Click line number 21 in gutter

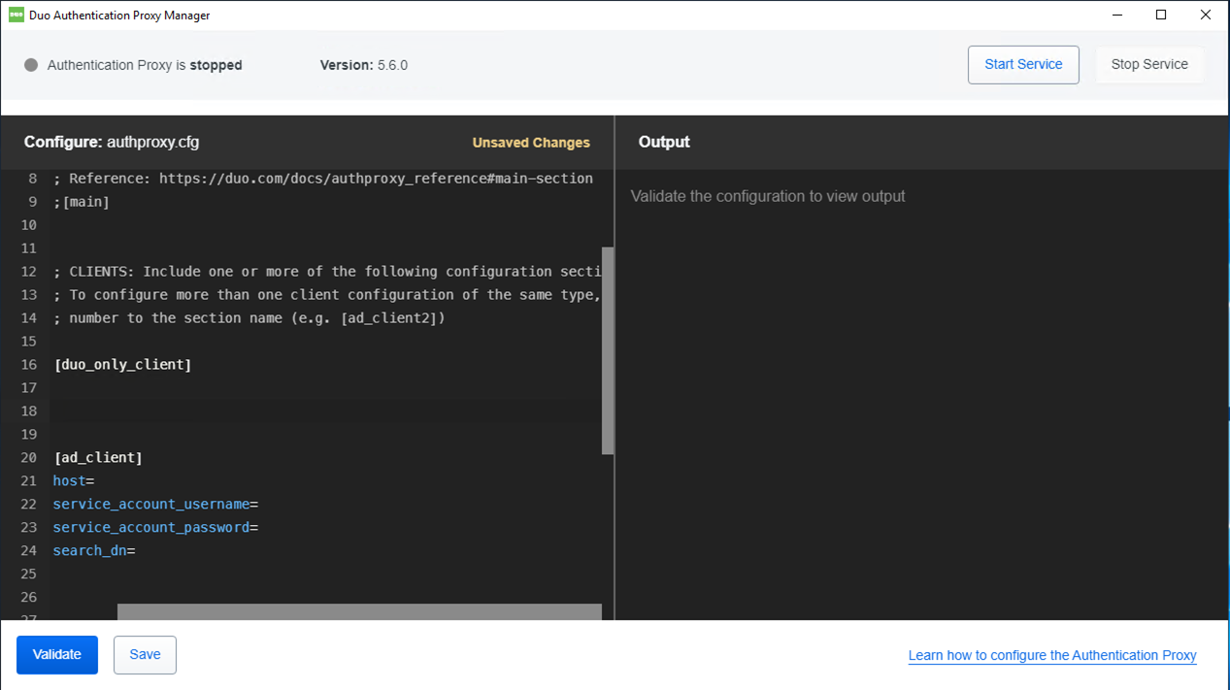[x=28, y=481]
